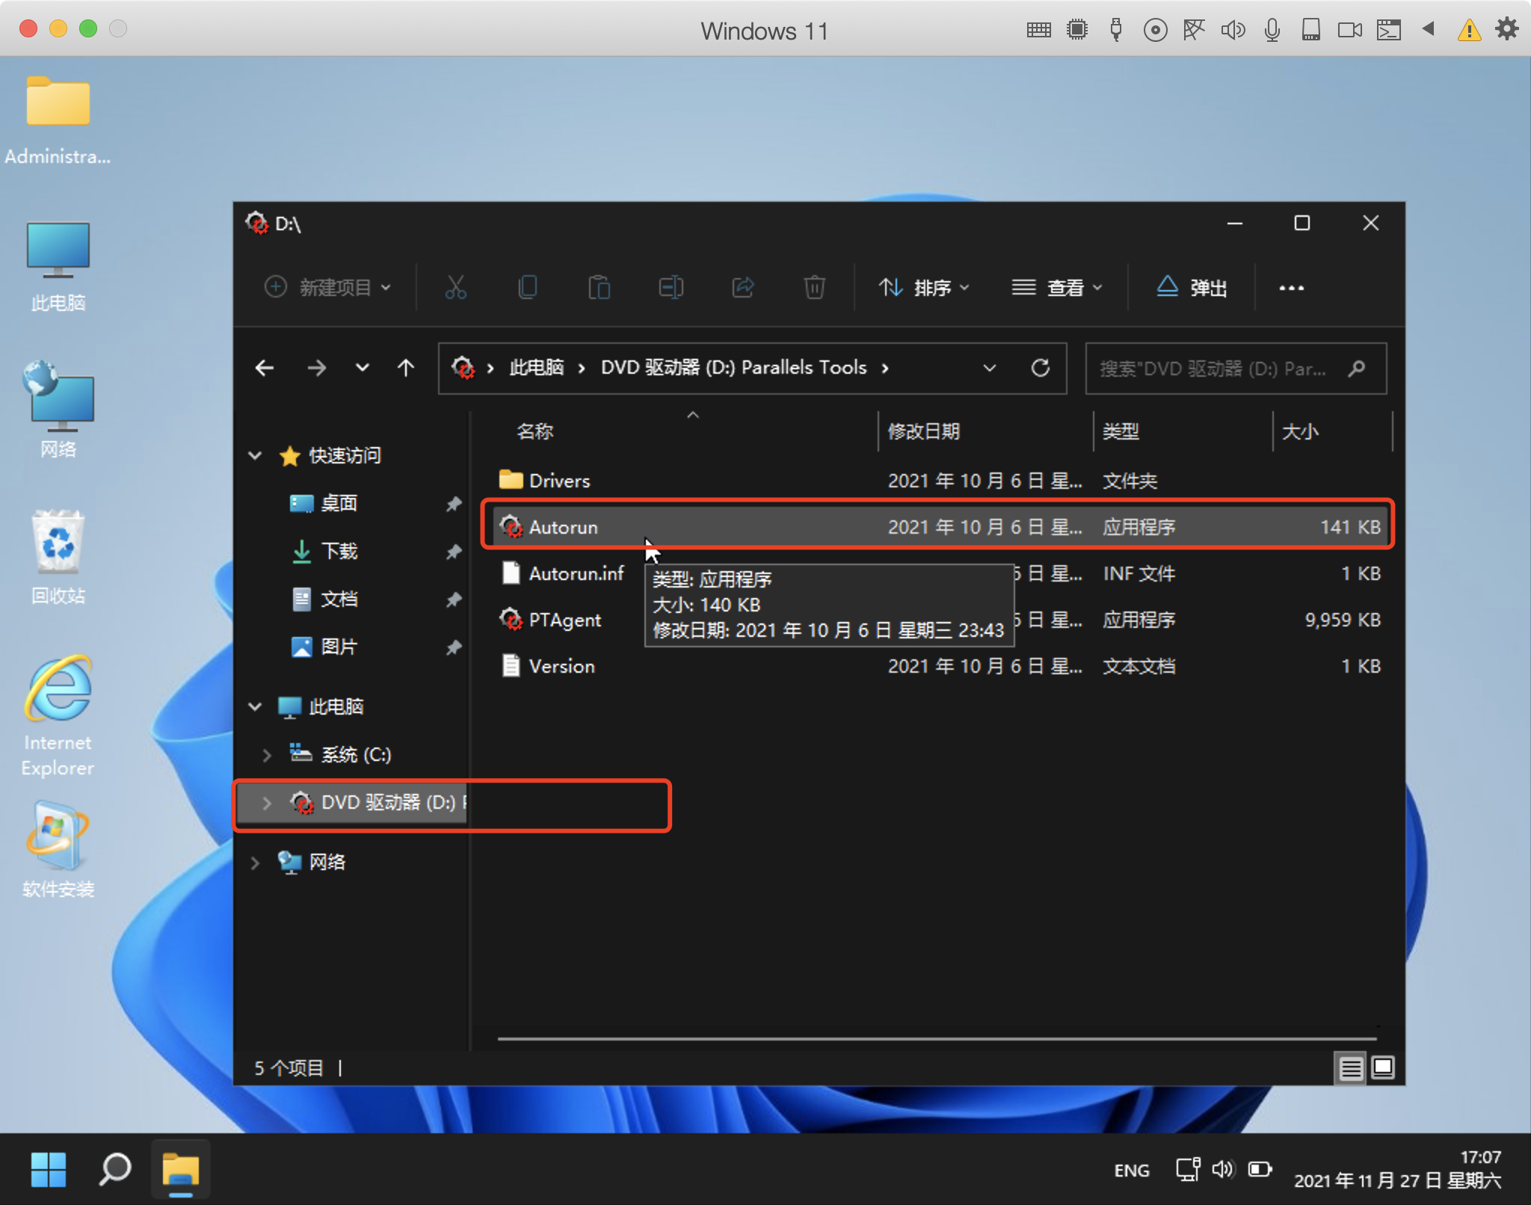The width and height of the screenshot is (1531, 1205).
Task: Select the 此电脑 desktop icon
Action: click(58, 267)
